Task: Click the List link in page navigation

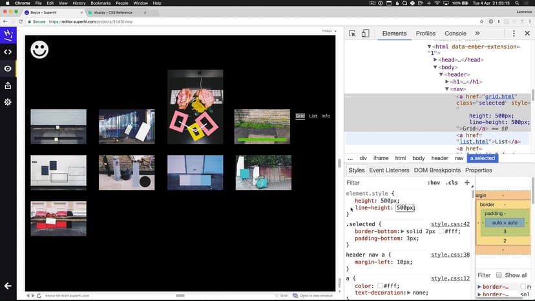Action: pos(313,116)
